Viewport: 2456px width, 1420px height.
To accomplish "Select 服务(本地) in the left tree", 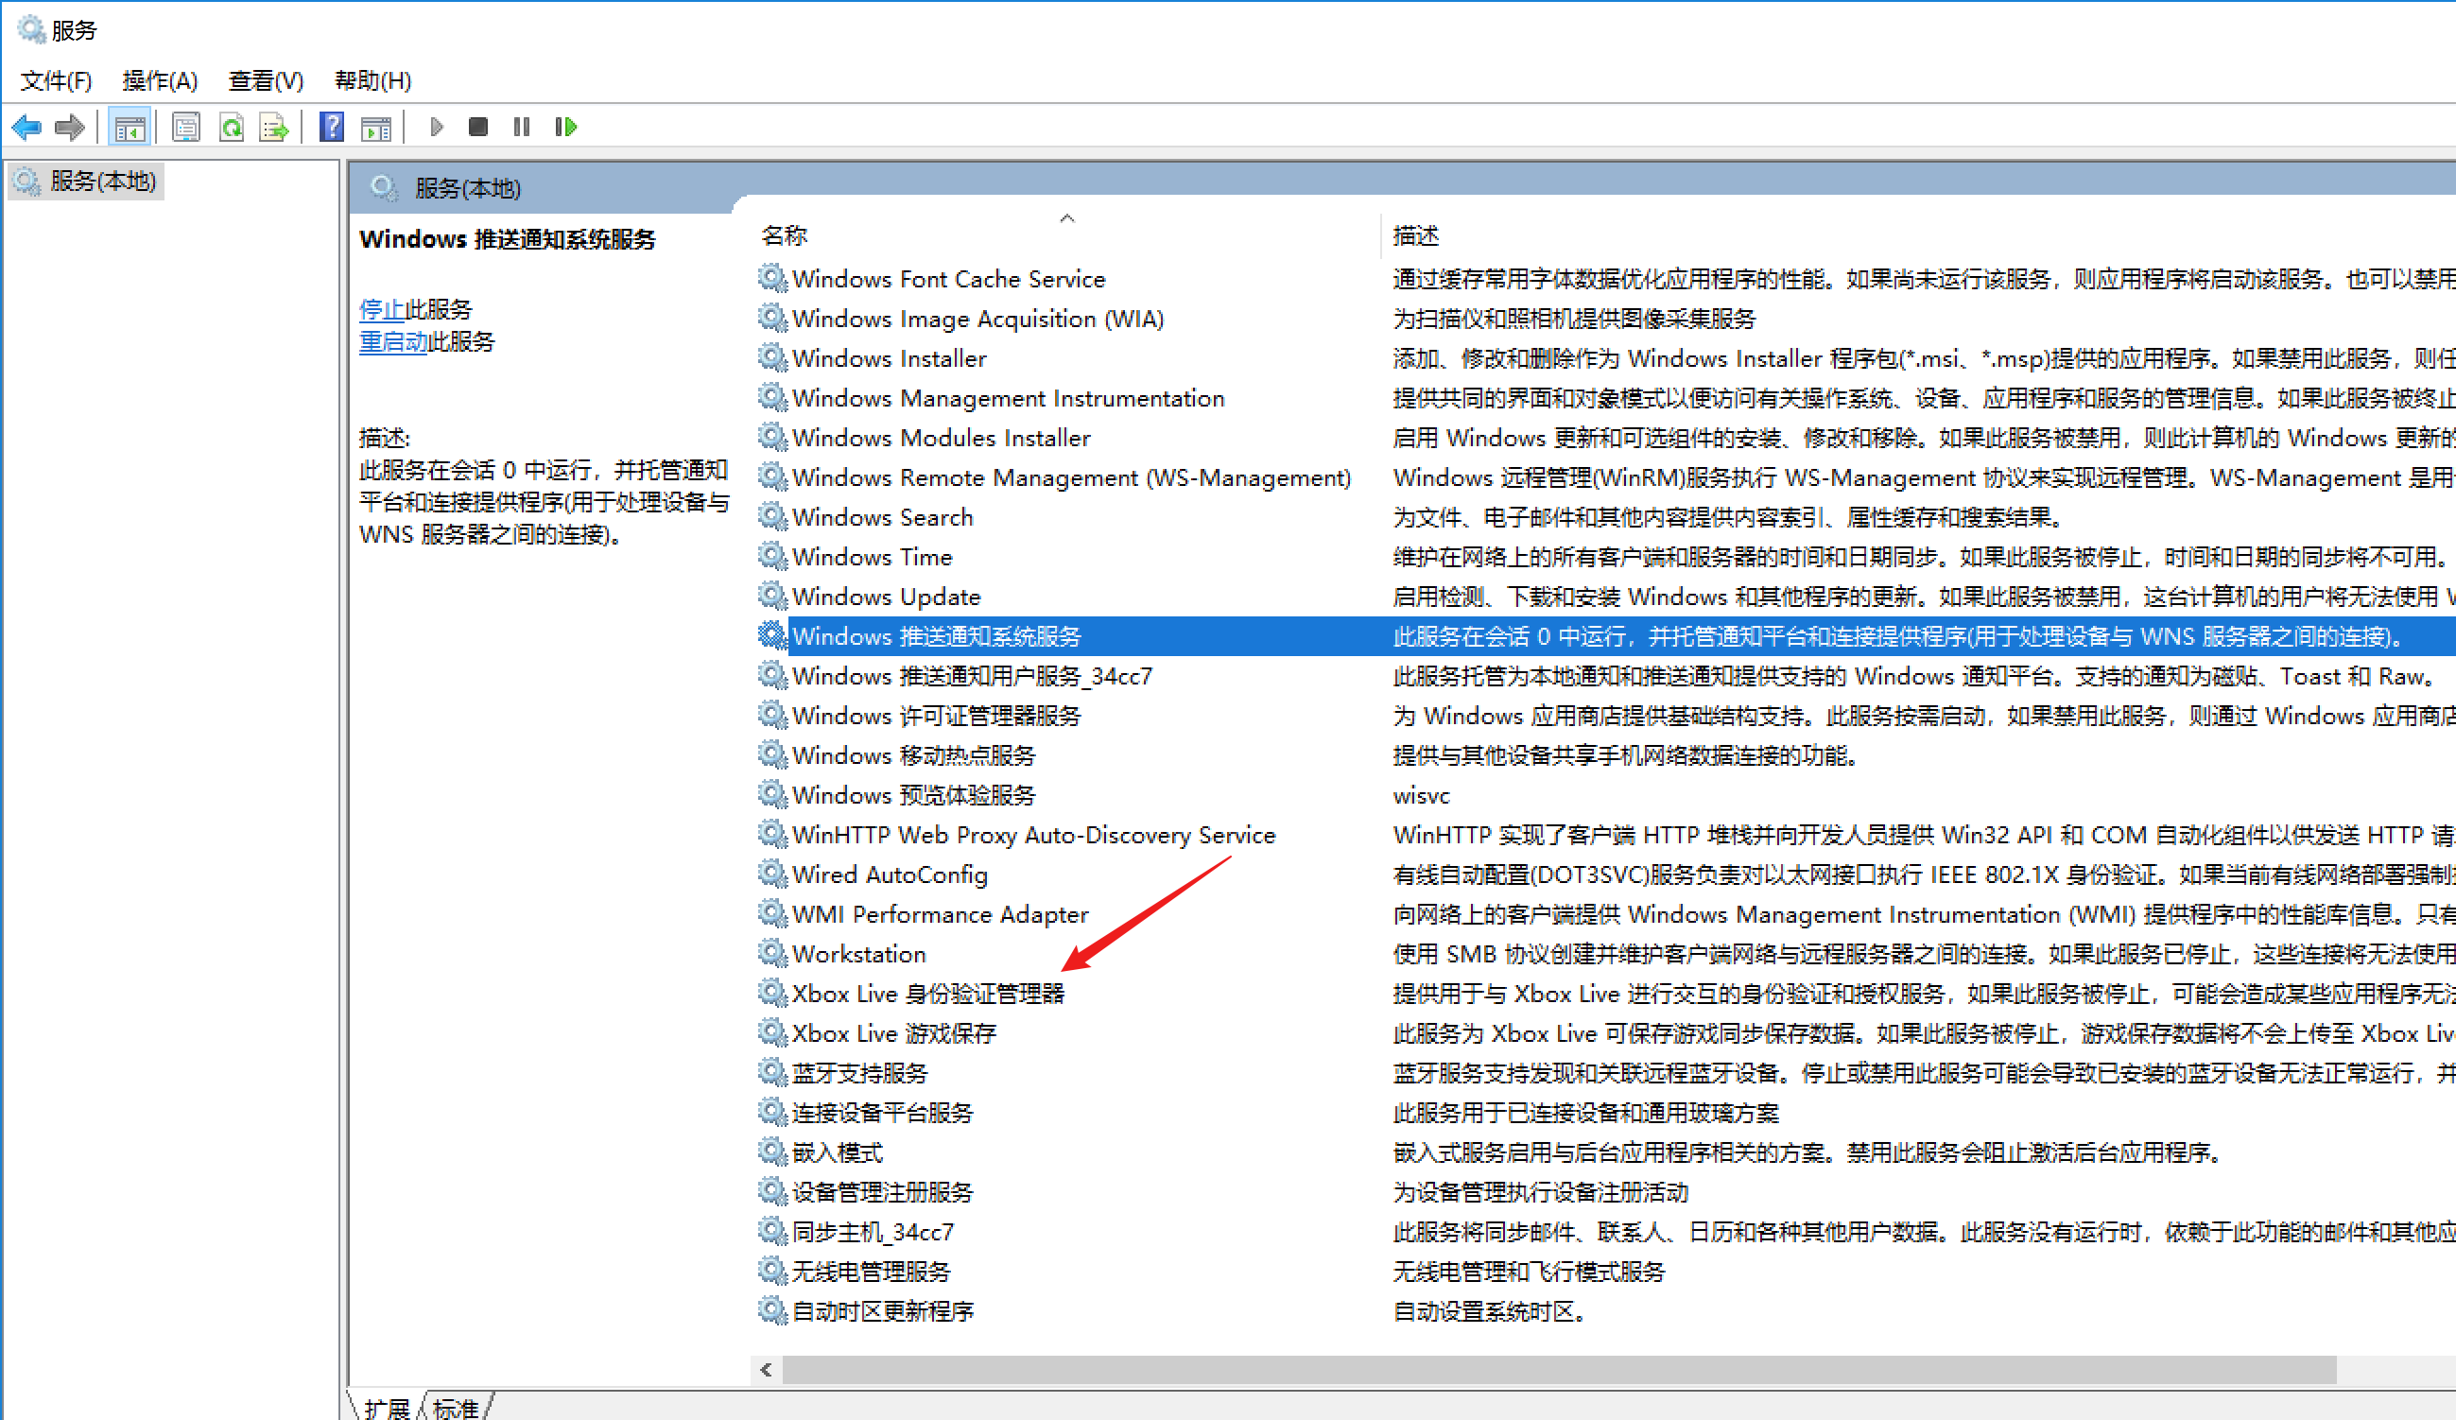I will coord(101,182).
